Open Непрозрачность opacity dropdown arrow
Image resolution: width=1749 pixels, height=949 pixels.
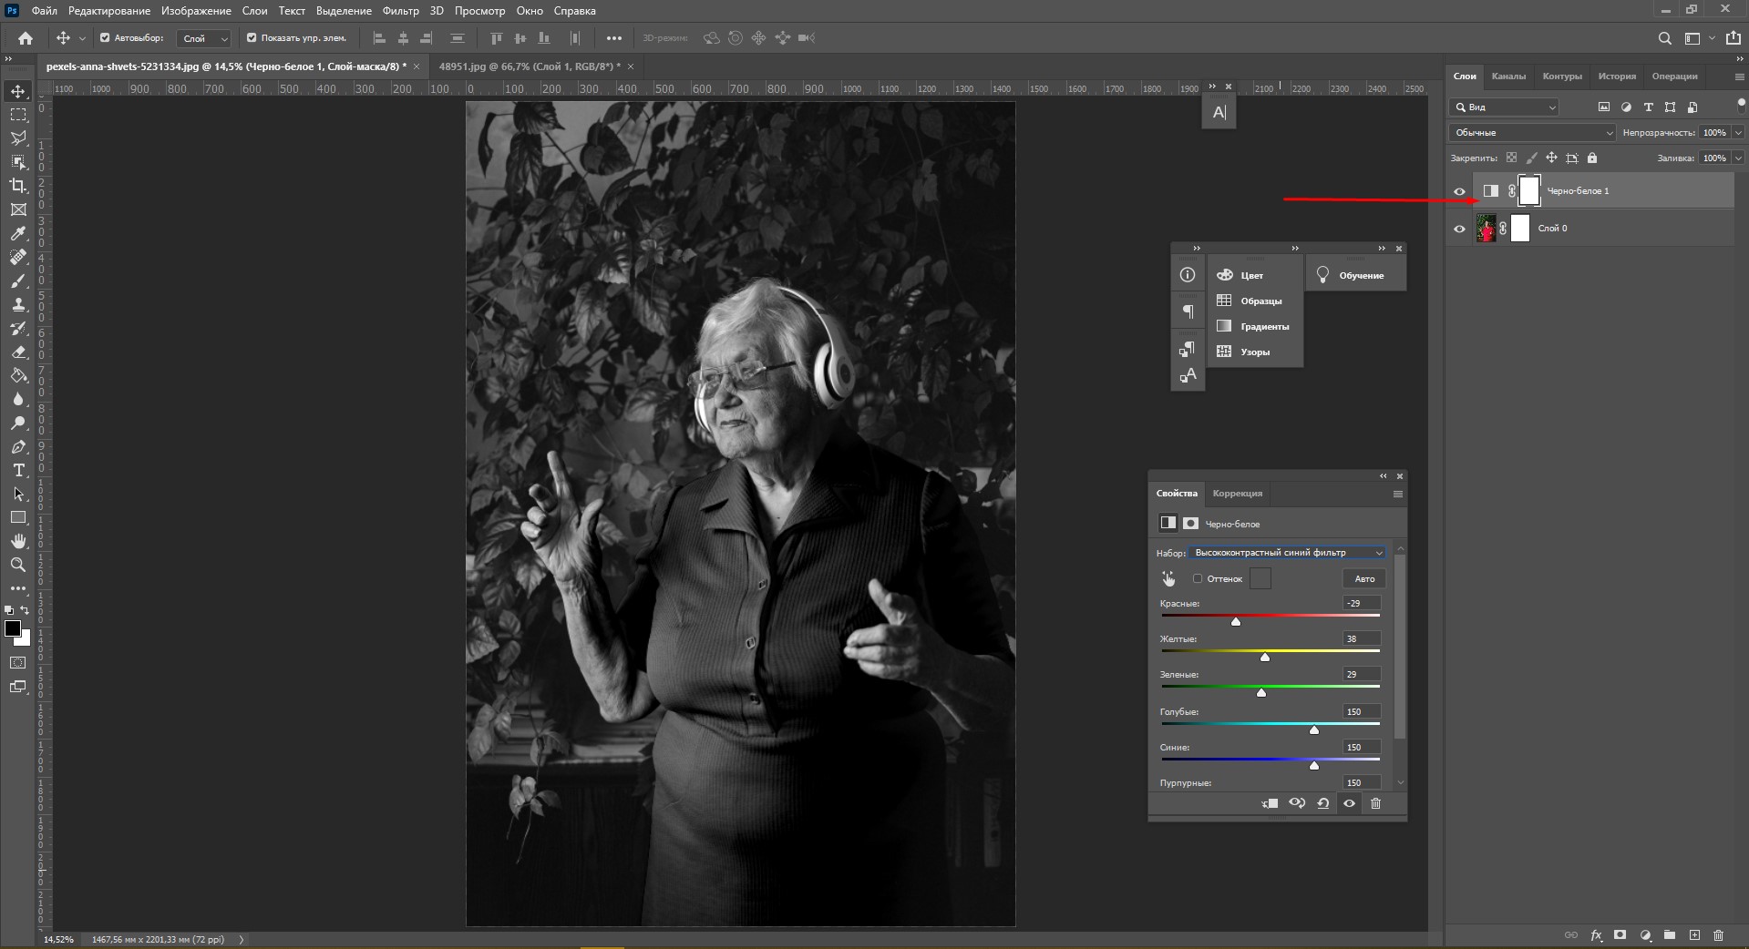[1738, 132]
